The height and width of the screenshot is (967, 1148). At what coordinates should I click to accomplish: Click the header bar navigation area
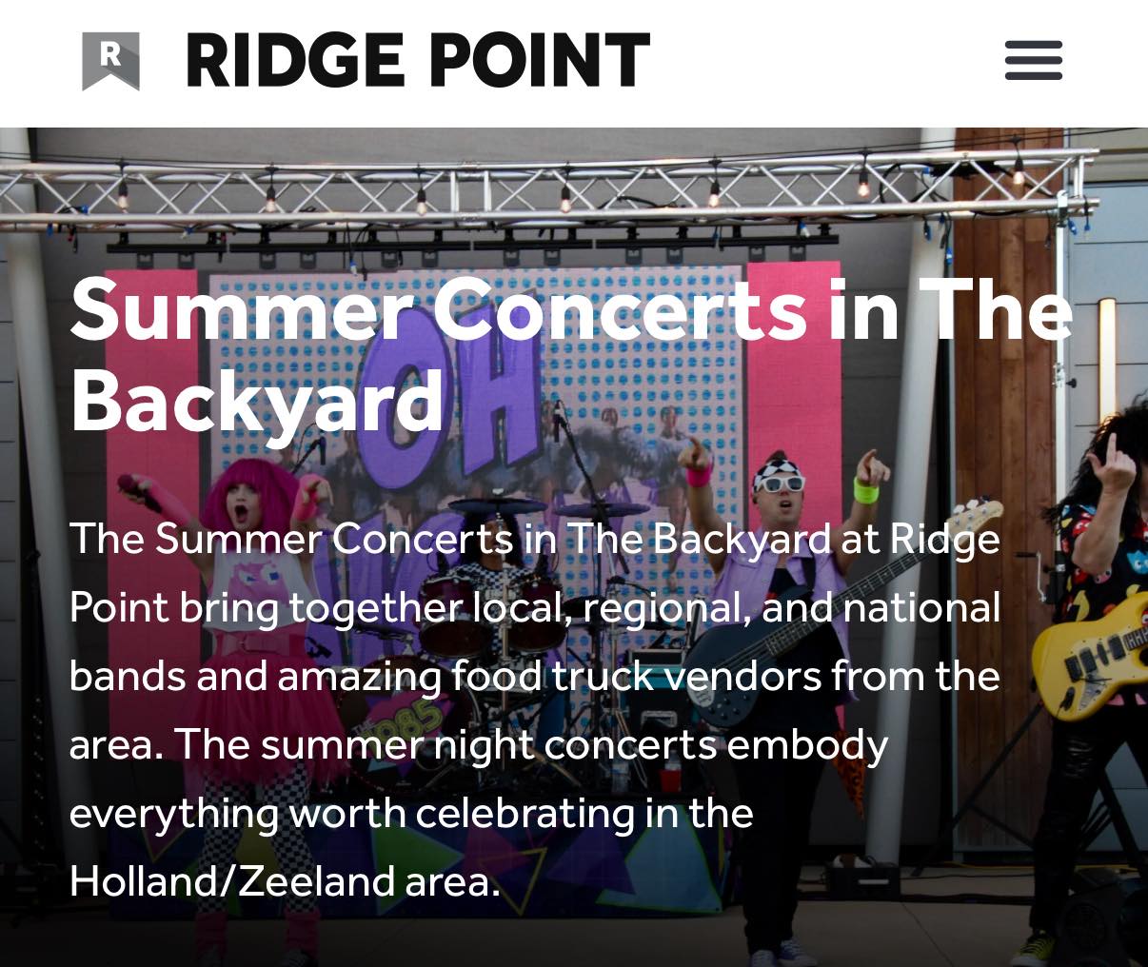574,62
